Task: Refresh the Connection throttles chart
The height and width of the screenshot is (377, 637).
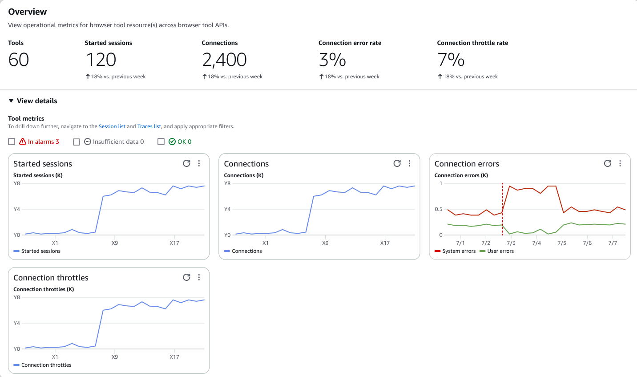Action: coord(186,277)
